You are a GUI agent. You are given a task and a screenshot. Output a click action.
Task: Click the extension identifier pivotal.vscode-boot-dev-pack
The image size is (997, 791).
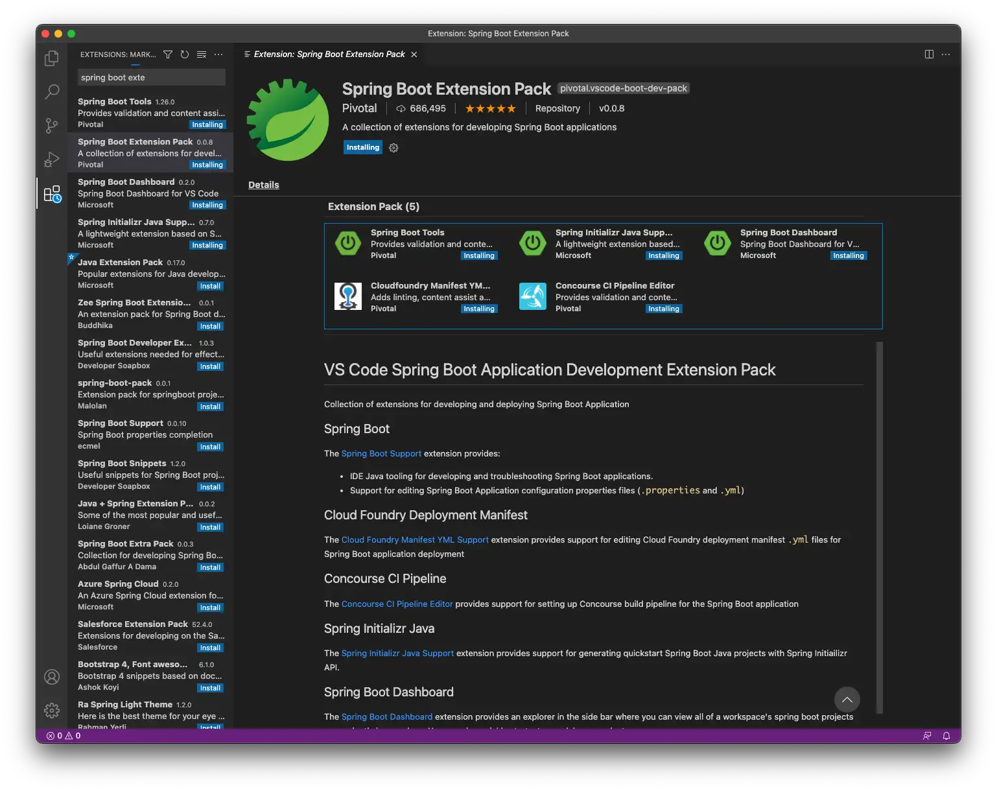(x=623, y=88)
